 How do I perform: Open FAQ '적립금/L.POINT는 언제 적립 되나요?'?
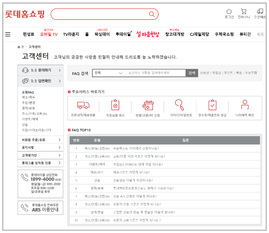coord(138,165)
